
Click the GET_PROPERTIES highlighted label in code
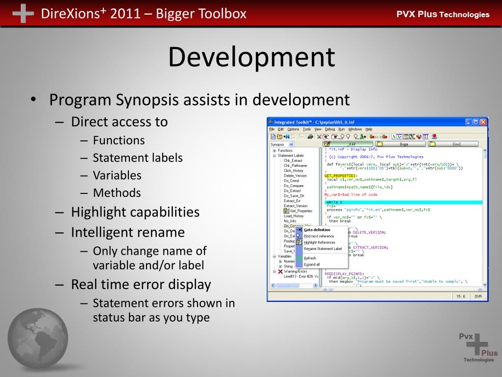[x=340, y=176]
